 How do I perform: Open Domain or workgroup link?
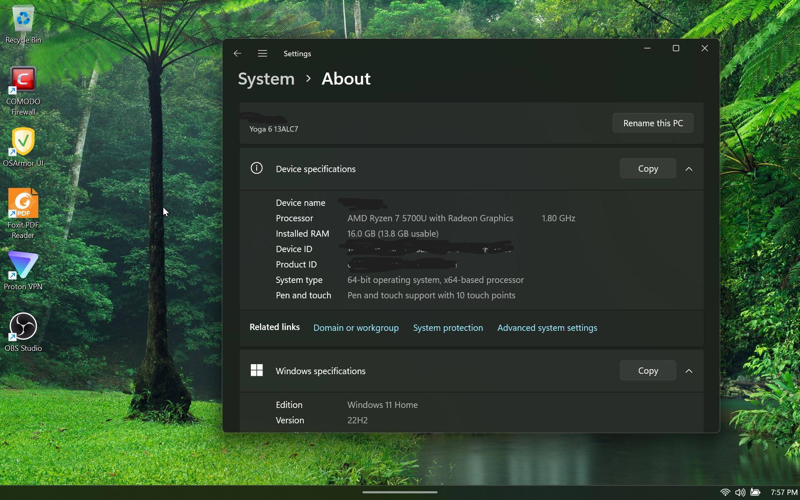coord(356,328)
